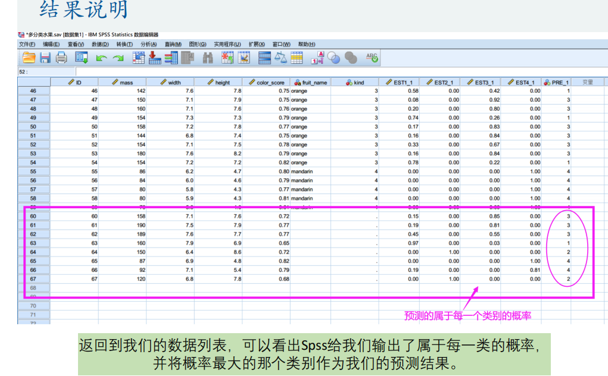
Task: Open the 分析(A) menu
Action: (x=148, y=44)
